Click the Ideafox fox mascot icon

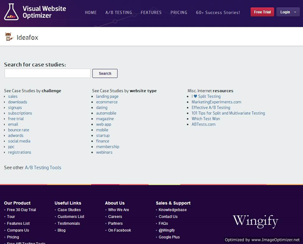pos(9,37)
